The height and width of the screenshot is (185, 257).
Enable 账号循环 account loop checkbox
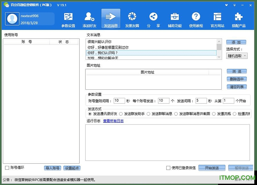click(x=7, y=168)
